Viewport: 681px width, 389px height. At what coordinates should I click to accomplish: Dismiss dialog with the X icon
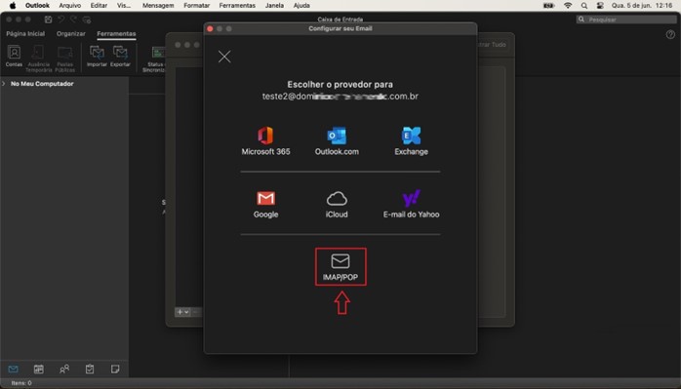coord(224,57)
